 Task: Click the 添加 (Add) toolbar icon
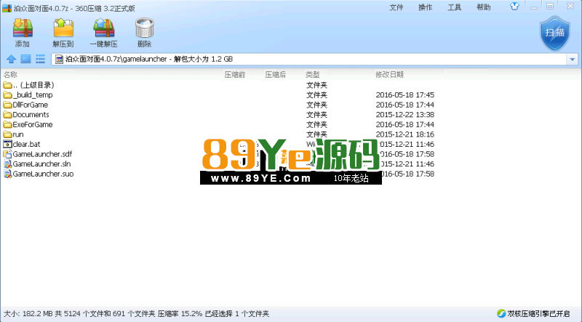pyautogui.click(x=22, y=29)
